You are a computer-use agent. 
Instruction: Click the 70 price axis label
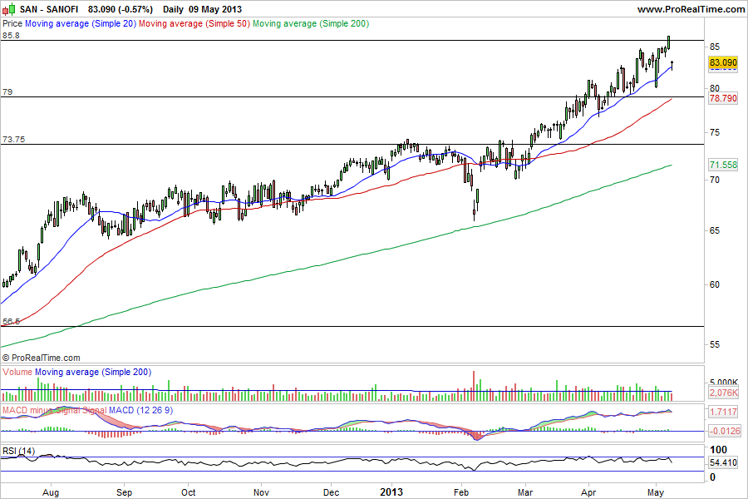(x=715, y=180)
